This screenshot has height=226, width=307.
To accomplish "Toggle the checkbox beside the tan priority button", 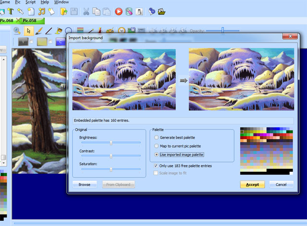I will [x=50, y=42].
